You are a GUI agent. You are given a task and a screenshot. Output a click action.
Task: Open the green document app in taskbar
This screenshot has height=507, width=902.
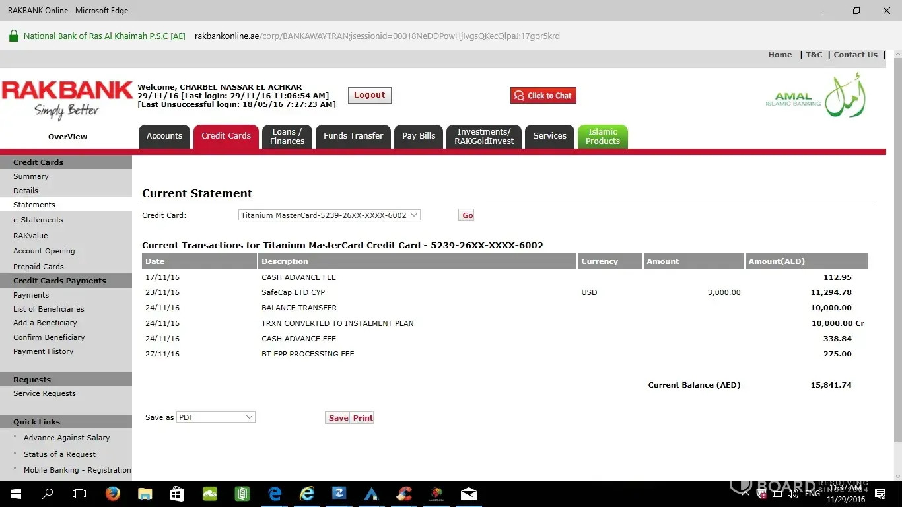click(x=242, y=493)
